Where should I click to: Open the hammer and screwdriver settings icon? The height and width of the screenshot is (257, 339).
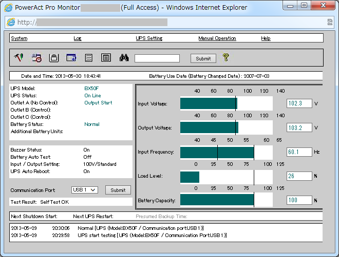(19, 57)
